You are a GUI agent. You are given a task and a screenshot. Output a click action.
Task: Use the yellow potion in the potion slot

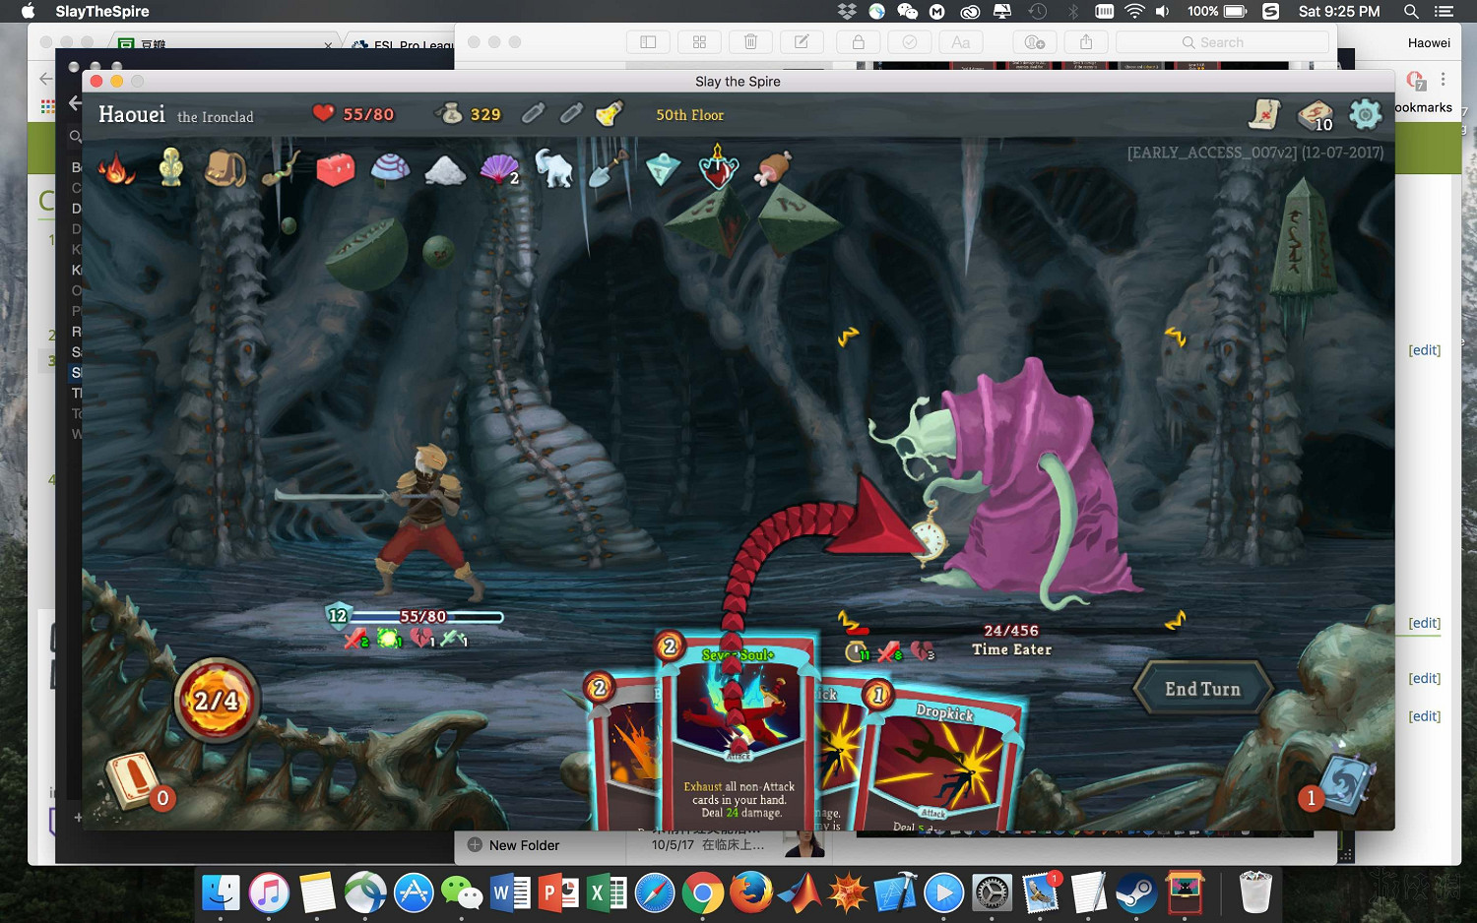(610, 114)
